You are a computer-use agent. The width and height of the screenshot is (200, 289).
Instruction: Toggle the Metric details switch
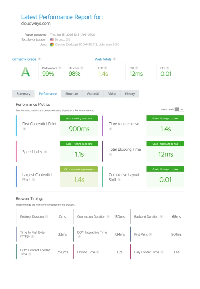(x=179, y=109)
